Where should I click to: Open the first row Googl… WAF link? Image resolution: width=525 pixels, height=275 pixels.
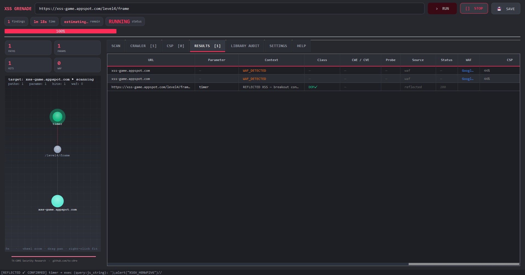[x=467, y=71]
